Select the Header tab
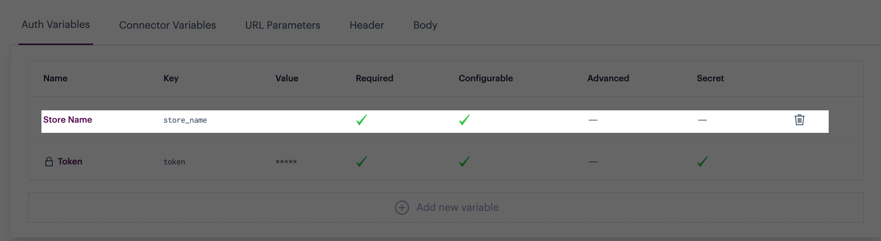This screenshot has height=241, width=881. 367,25
